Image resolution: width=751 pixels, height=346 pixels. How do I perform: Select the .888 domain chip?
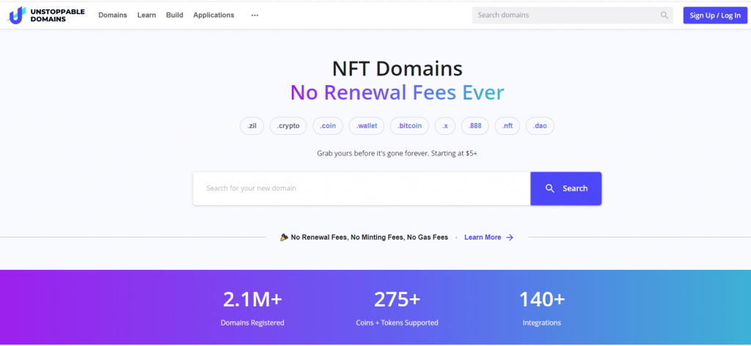[475, 126]
